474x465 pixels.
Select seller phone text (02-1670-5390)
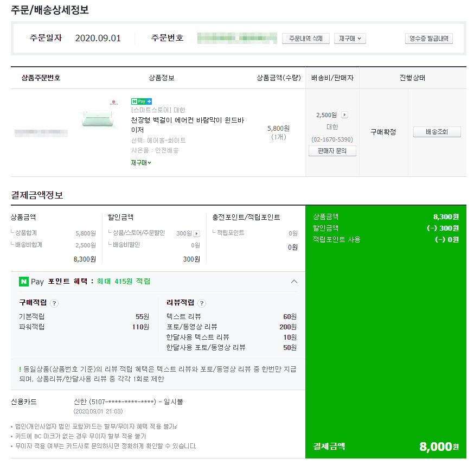(x=332, y=139)
